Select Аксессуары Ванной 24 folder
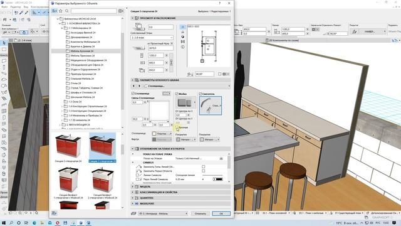 pyautogui.click(x=83, y=33)
